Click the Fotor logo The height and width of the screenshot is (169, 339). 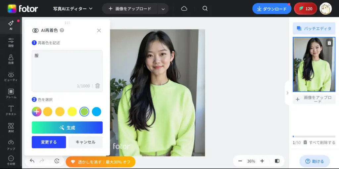[23, 9]
